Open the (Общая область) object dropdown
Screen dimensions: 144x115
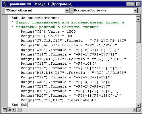tap(67, 11)
